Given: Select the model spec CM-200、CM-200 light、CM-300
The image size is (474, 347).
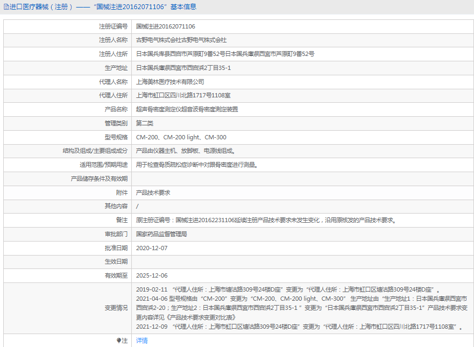Looking at the screenshot, I should (181, 137).
